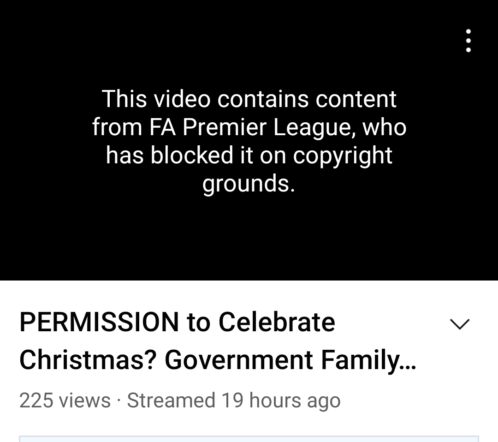Tap the black area below the blocked notice

click(x=249, y=239)
